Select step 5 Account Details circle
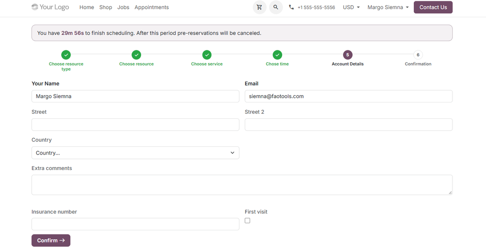 (348, 55)
